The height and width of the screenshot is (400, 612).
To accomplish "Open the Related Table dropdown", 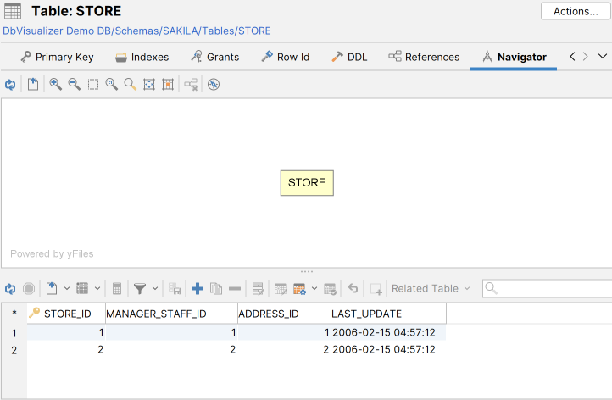I will [x=431, y=289].
